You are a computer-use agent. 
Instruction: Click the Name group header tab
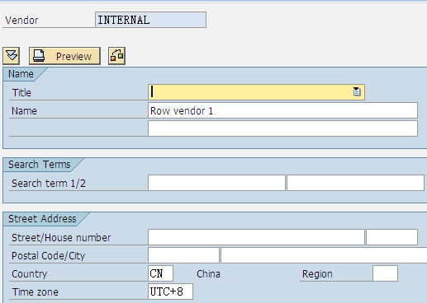pyautogui.click(x=21, y=74)
